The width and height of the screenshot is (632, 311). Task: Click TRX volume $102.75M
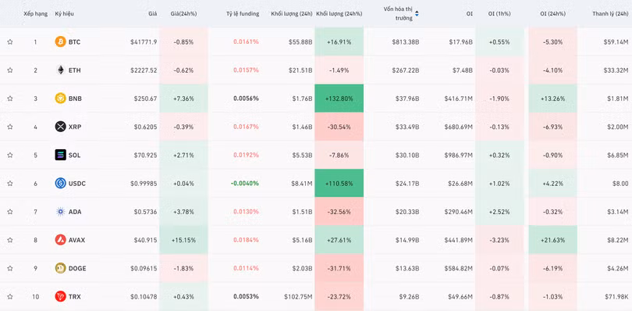click(x=298, y=296)
